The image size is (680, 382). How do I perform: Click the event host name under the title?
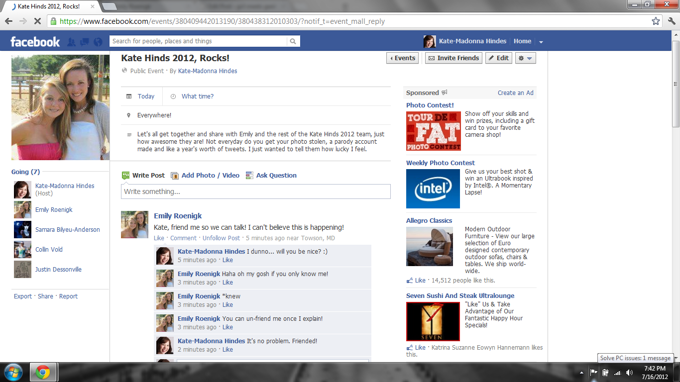(208, 71)
